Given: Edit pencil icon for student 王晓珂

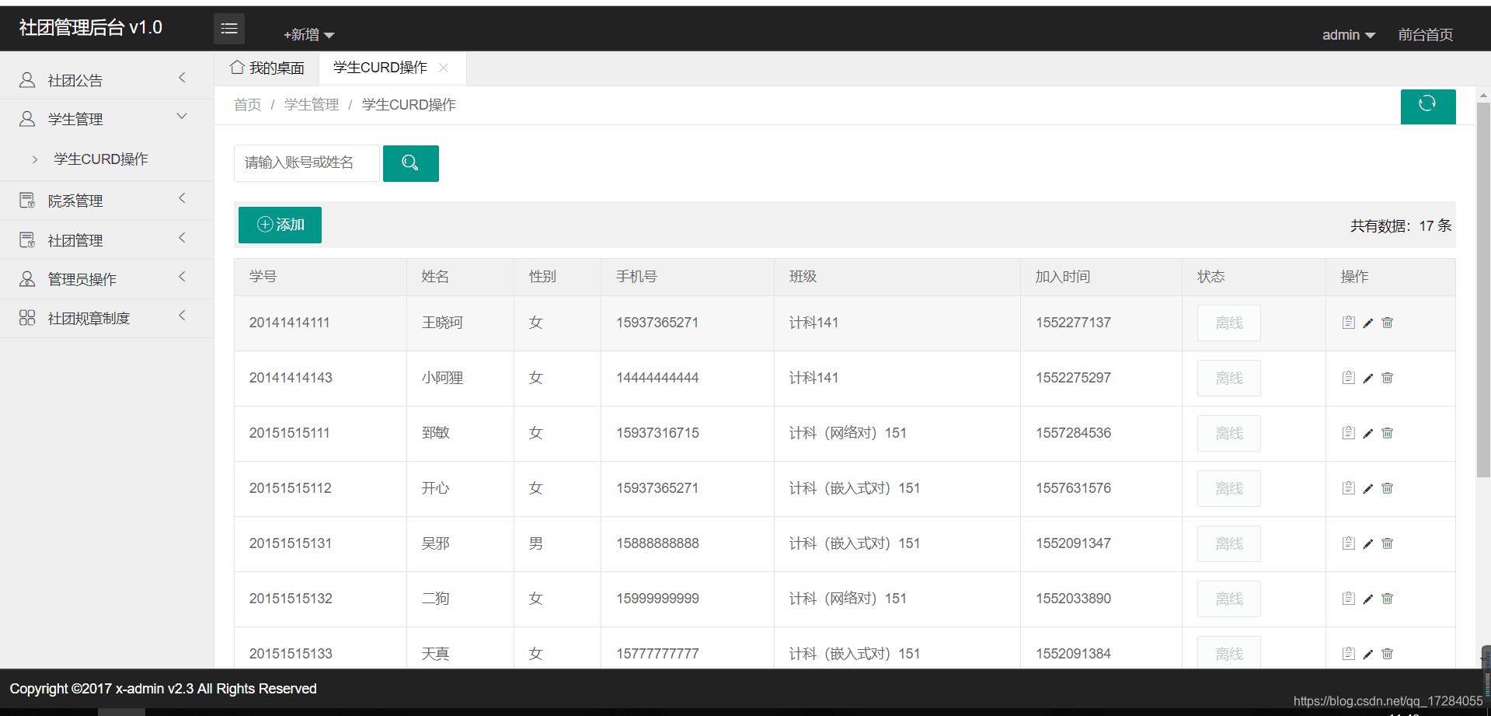Looking at the screenshot, I should tap(1368, 323).
